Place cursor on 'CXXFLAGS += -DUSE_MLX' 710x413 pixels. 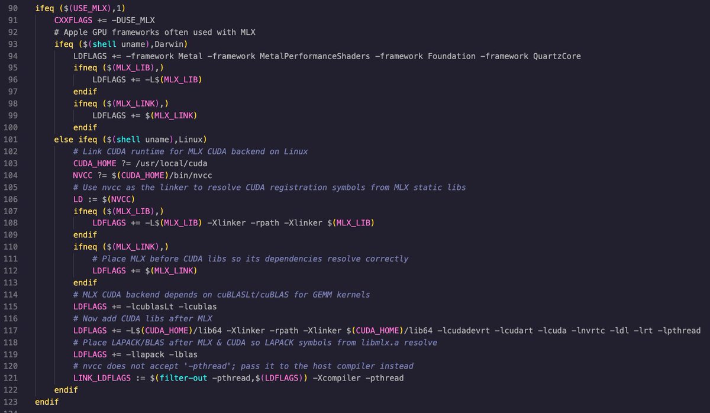[104, 20]
